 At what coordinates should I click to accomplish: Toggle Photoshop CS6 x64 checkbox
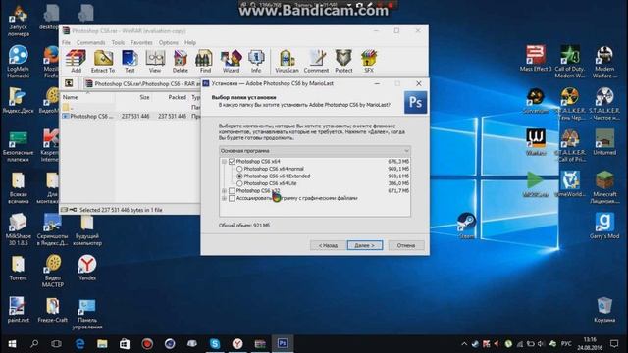point(232,161)
